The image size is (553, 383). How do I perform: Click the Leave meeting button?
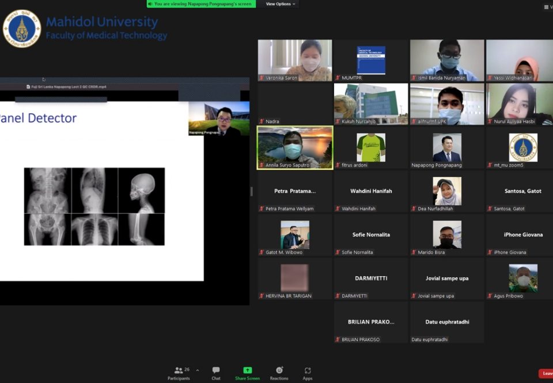(x=546, y=373)
